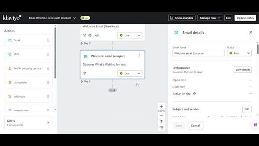Click the filter icon on Welcome Email (Greetings)
The width and height of the screenshot is (259, 146).
click(x=85, y=35)
